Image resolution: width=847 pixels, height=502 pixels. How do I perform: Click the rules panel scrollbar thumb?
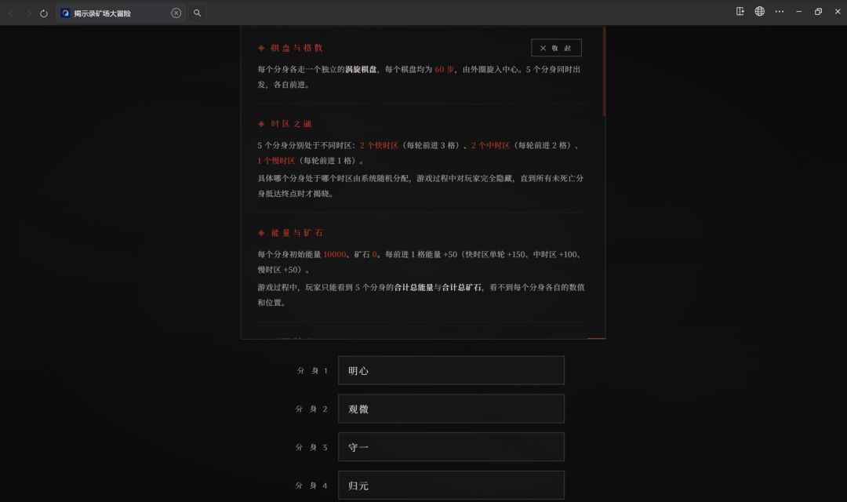(603, 71)
